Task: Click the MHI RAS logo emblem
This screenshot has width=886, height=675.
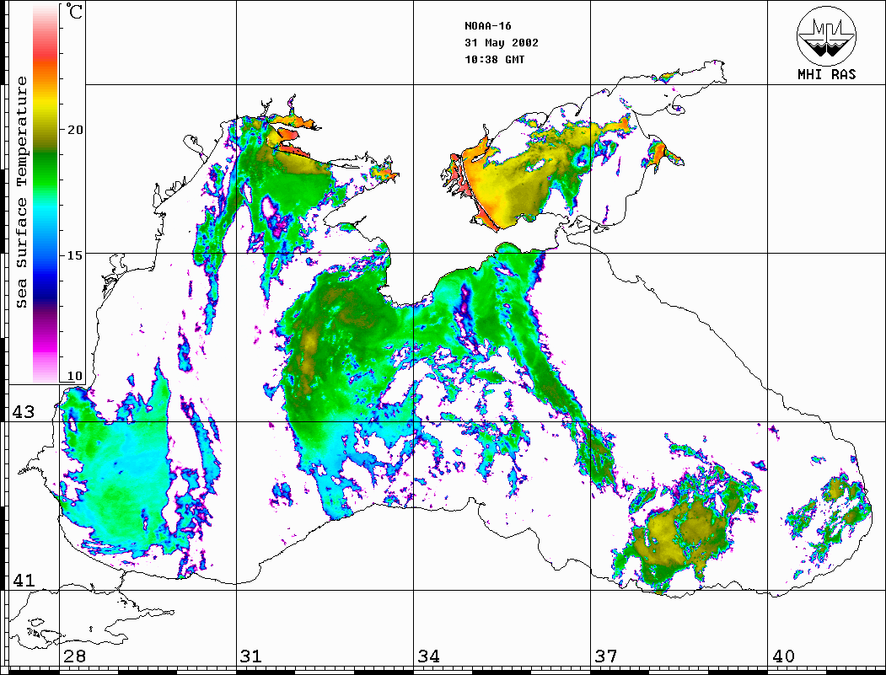Action: [x=827, y=35]
